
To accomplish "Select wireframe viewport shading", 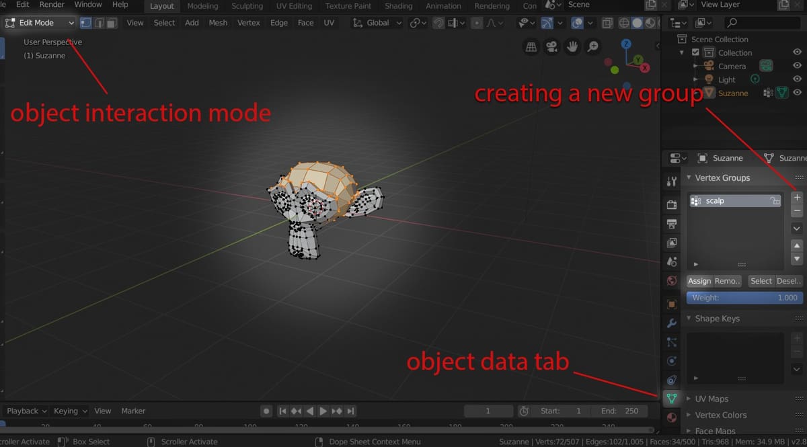I will 624,22.
